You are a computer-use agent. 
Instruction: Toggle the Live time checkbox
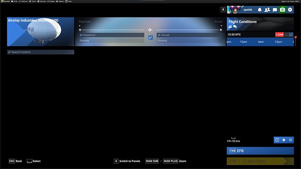click(291, 34)
